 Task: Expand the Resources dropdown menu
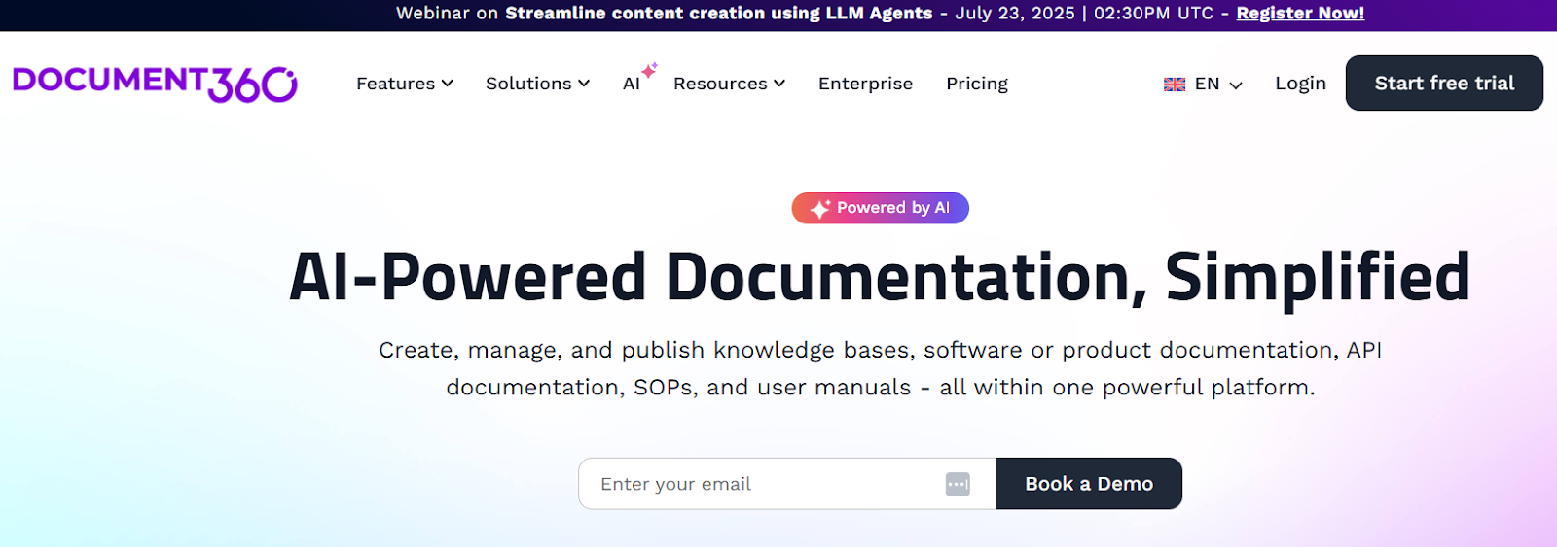tap(729, 84)
